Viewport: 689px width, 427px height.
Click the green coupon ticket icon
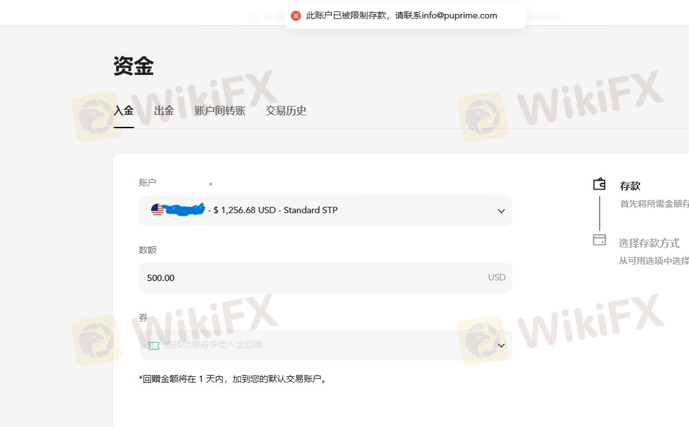pos(154,346)
